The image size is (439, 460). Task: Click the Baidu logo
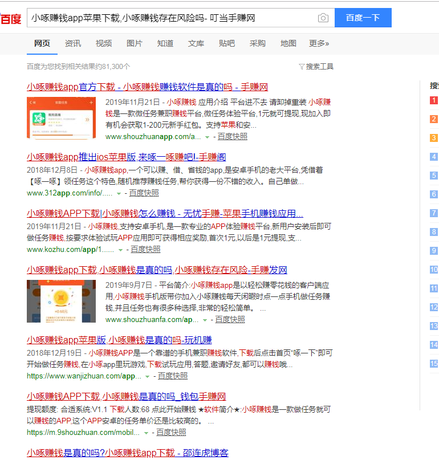11,18
